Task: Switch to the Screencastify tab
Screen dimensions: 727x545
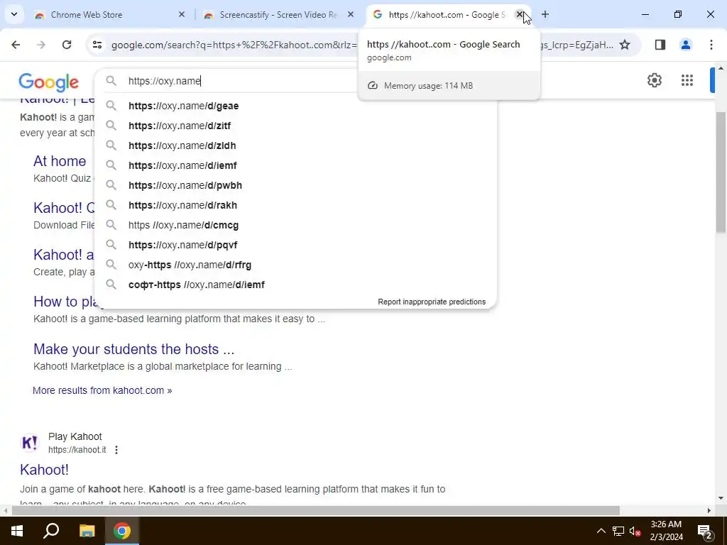Action: pos(278,15)
